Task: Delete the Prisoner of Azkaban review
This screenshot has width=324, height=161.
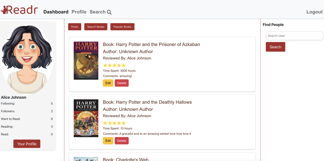Action: coord(122,83)
